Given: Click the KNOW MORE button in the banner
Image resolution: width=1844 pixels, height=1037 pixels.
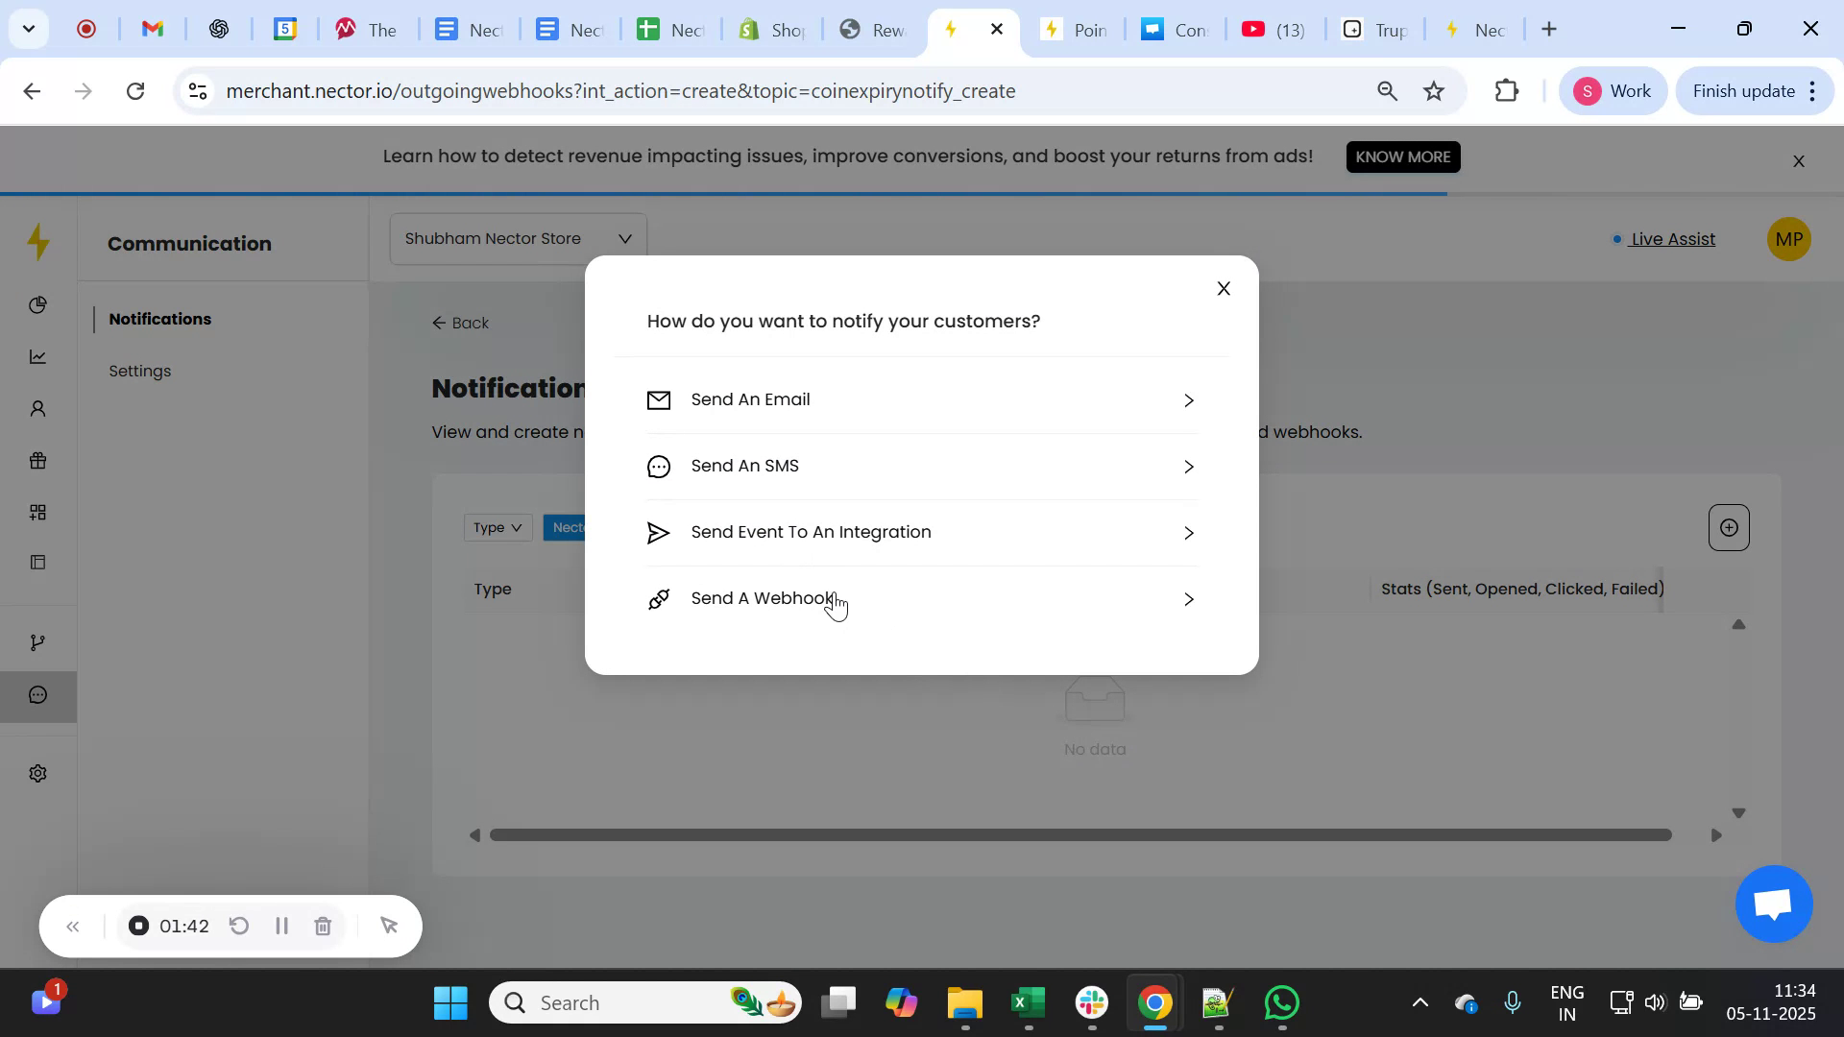Looking at the screenshot, I should point(1402,157).
